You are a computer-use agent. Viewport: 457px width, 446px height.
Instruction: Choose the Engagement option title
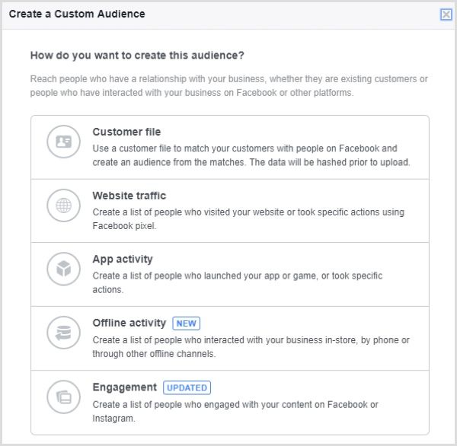click(124, 387)
